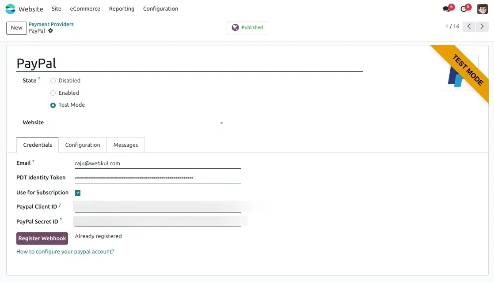Go to the previous payment provider record
Viewport: 494px width, 283px height.
469,26
